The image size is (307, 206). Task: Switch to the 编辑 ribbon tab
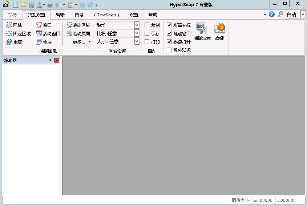point(60,15)
